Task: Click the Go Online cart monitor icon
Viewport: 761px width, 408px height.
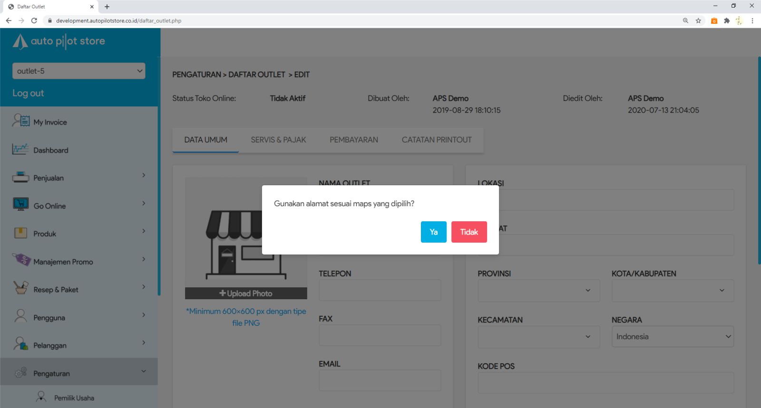Action: click(x=20, y=205)
